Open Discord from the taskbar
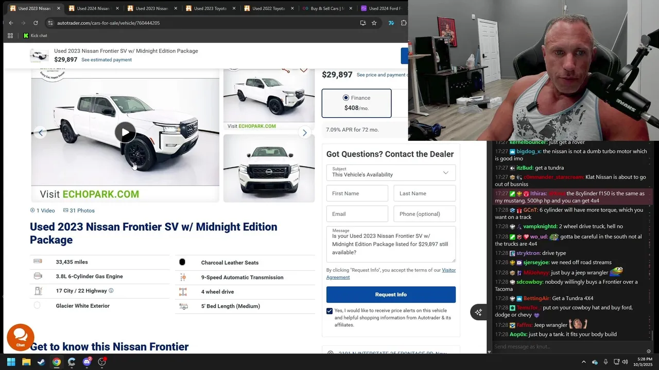Viewport: 659px width, 370px height. point(87,362)
